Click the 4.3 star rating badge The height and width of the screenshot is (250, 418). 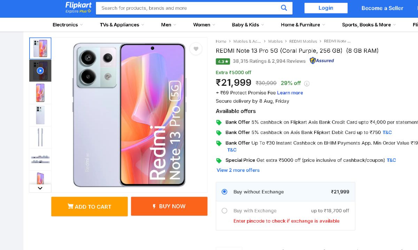(x=223, y=61)
